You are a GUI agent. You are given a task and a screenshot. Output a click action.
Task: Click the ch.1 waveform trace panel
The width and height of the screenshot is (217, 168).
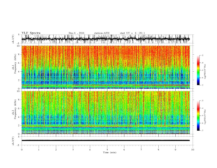pos(107,39)
